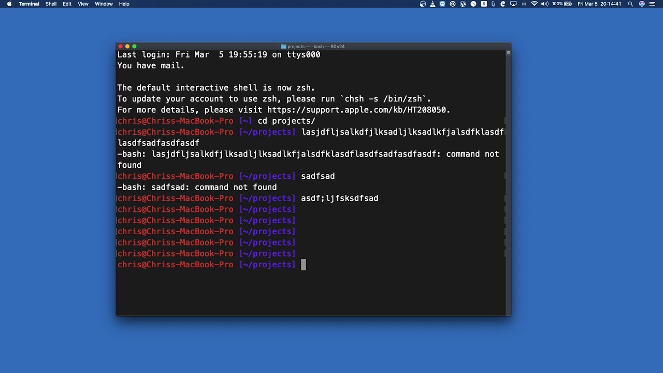Open the Window menu

click(x=104, y=4)
